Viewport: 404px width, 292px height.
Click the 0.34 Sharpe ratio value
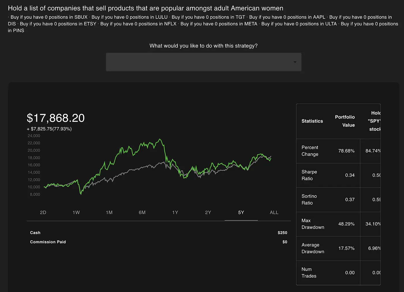point(350,175)
